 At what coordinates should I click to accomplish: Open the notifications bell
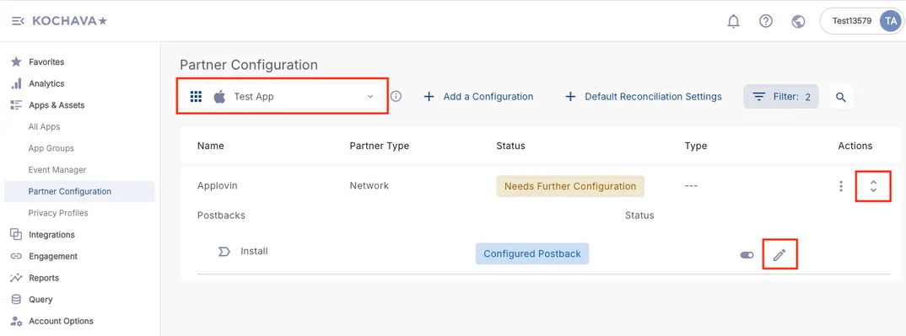tap(733, 21)
